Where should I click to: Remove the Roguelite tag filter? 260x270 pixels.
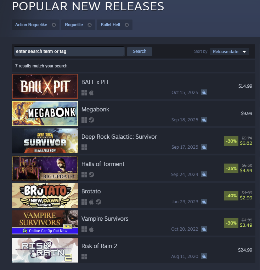pyautogui.click(x=90, y=25)
